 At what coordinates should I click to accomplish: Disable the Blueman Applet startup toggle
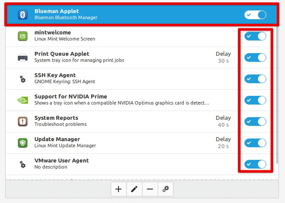255,15
